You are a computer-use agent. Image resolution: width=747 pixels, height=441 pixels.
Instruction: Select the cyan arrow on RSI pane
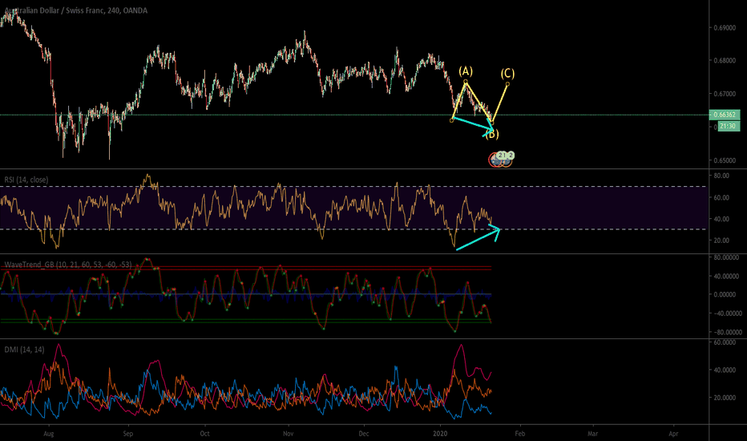tap(478, 240)
